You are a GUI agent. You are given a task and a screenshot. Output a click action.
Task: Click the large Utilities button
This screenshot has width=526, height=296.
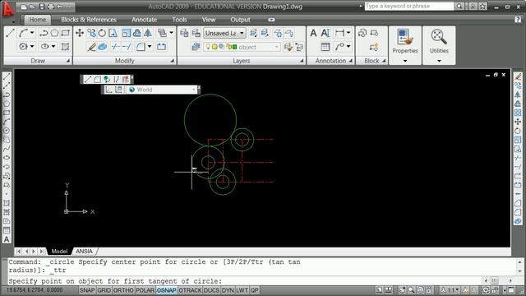click(439, 41)
